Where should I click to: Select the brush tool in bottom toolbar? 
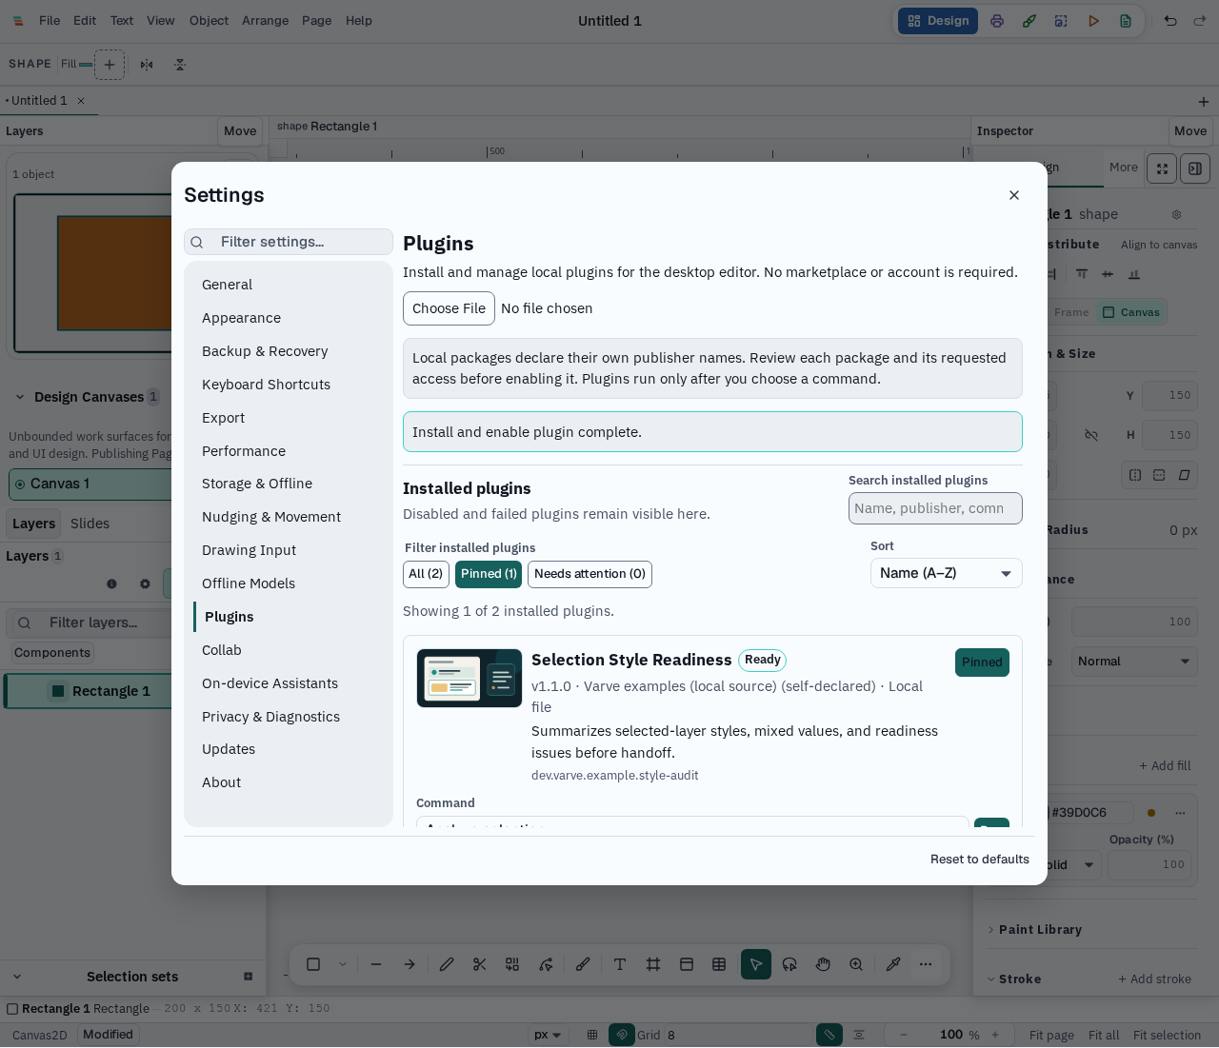point(583,964)
